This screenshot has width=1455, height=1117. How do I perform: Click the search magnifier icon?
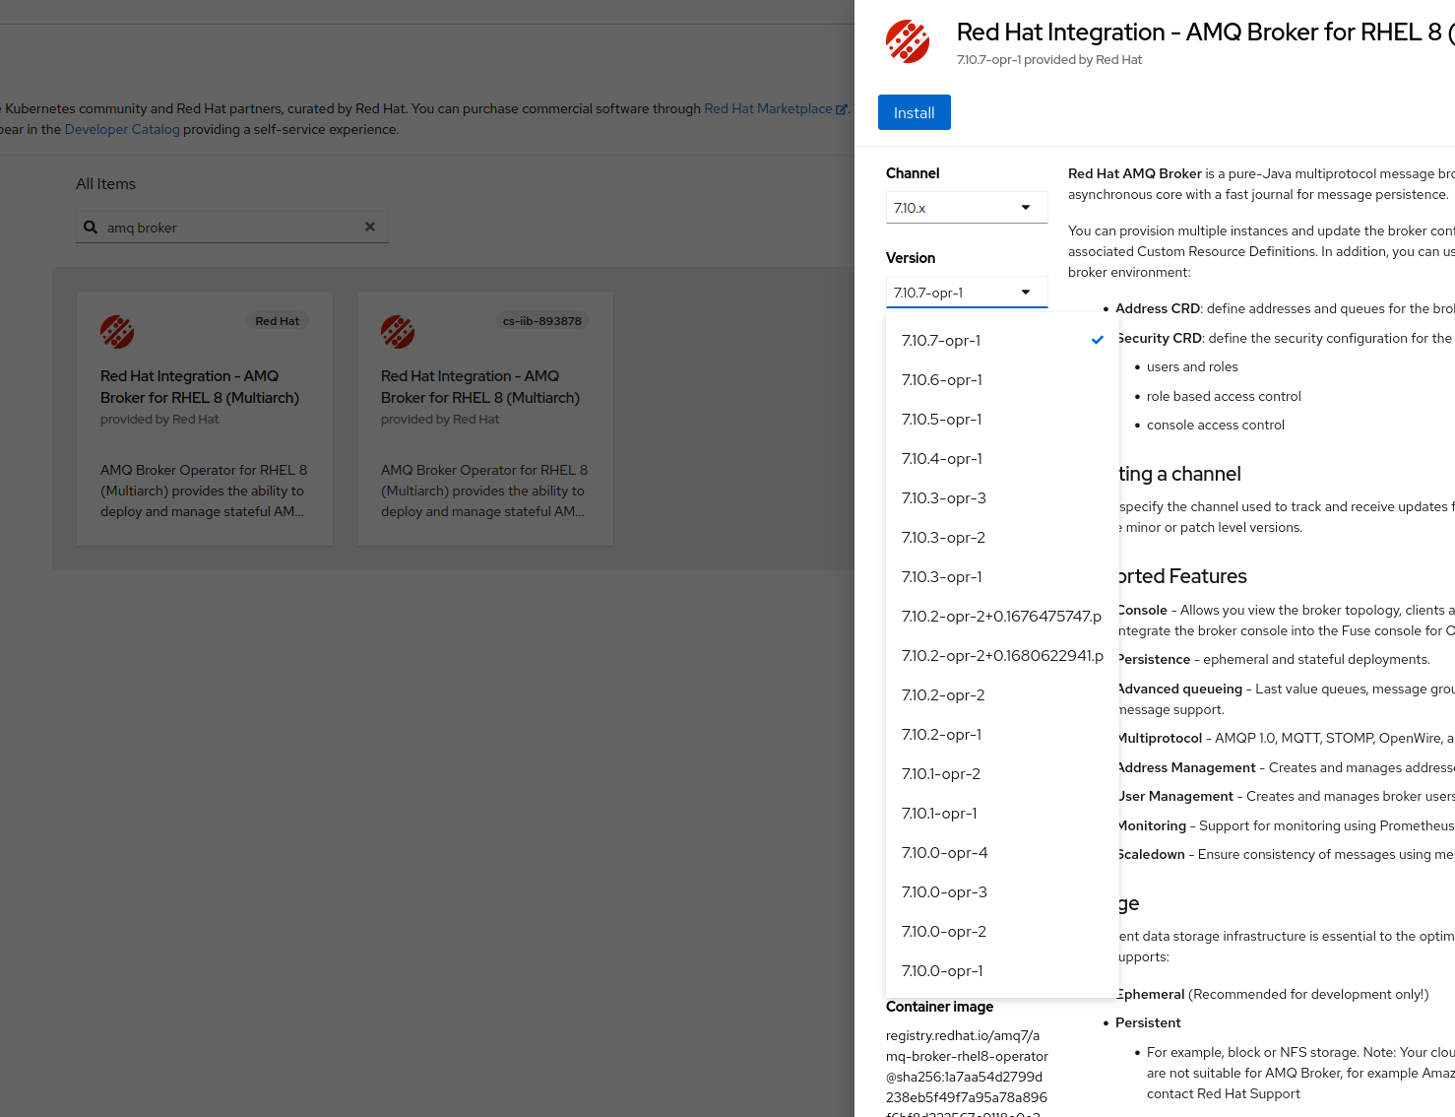[x=91, y=228]
